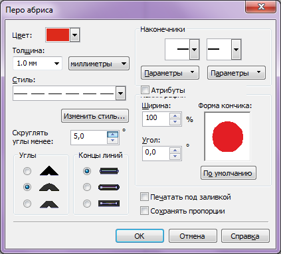Click the miter corner shape icon
The height and width of the screenshot is (254, 281).
[x=49, y=171]
